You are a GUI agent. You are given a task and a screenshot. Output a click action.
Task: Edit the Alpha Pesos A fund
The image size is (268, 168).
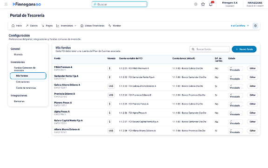253,113
